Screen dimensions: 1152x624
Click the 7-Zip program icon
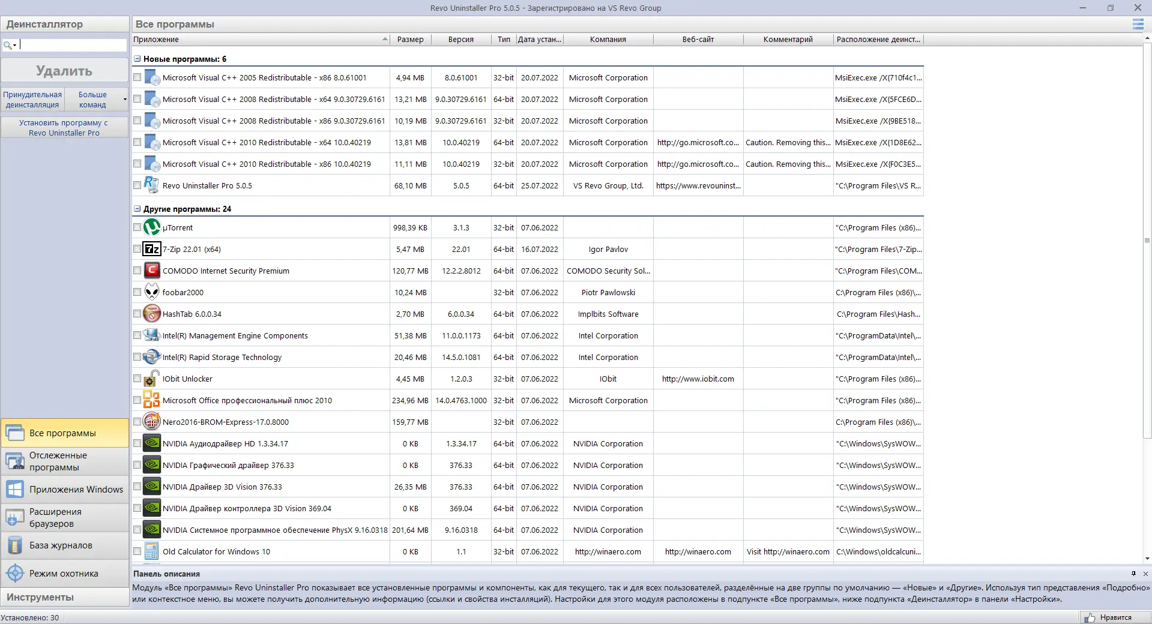152,249
